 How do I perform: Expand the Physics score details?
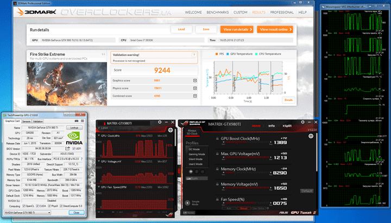pyautogui.click(x=195, y=88)
